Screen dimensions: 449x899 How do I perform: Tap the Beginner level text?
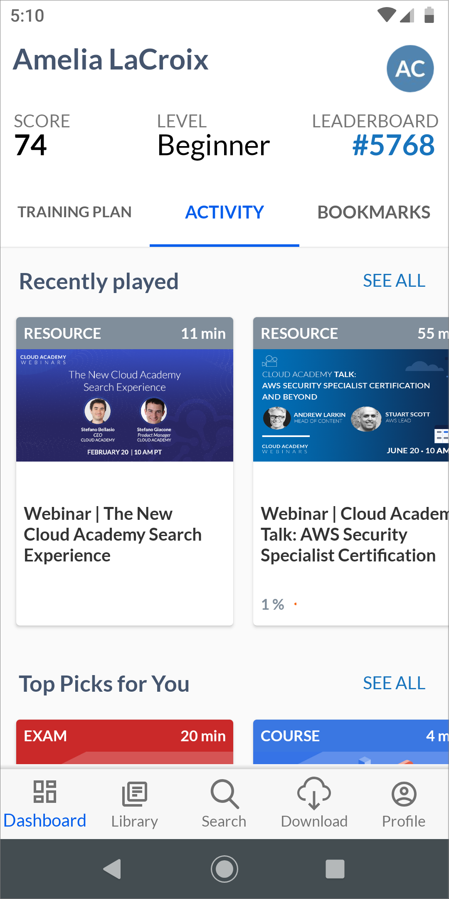click(x=214, y=146)
